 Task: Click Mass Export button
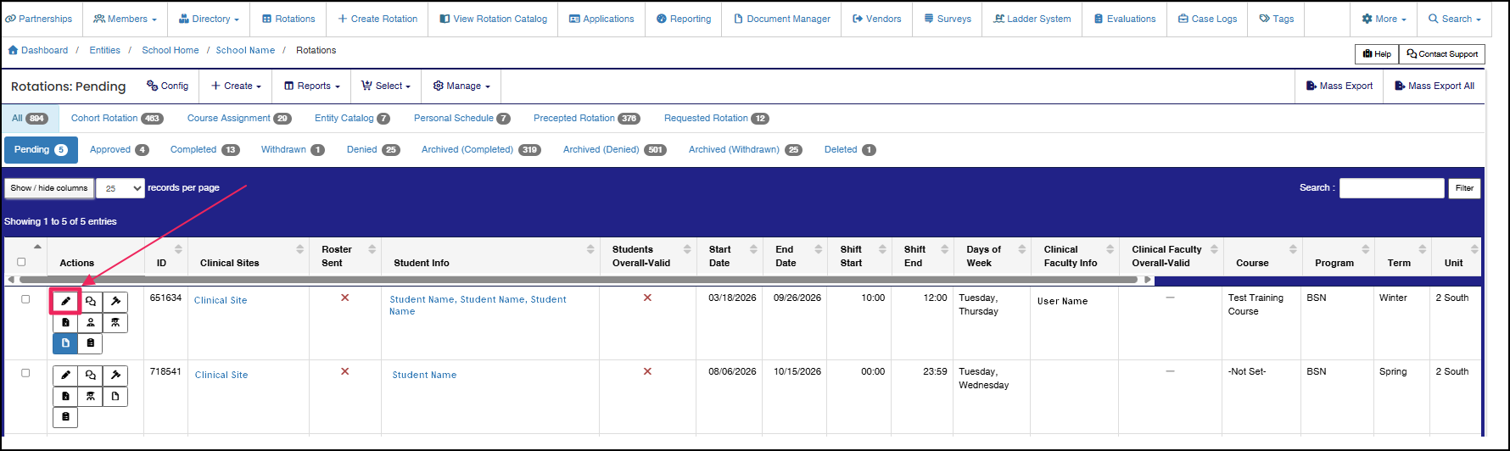coord(1339,86)
